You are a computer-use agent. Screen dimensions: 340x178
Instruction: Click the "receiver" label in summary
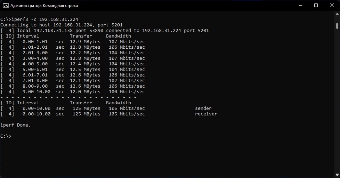tap(206, 114)
